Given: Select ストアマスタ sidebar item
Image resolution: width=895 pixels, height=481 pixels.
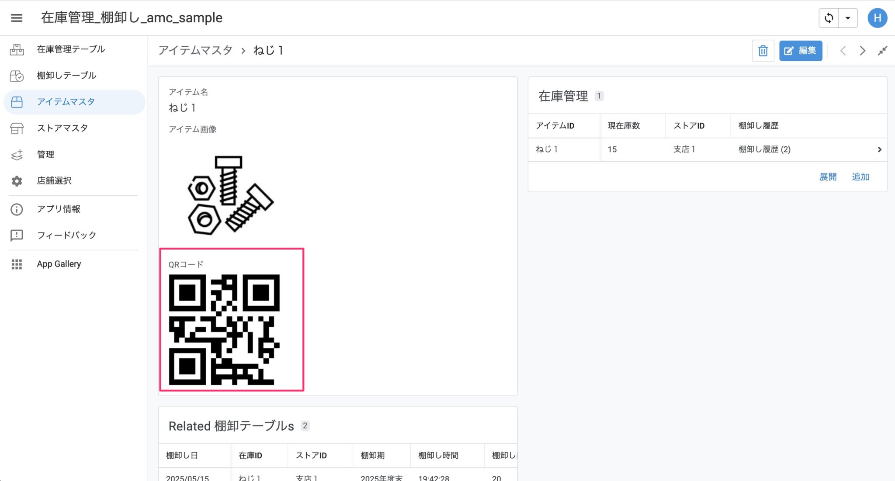Looking at the screenshot, I should pyautogui.click(x=62, y=128).
